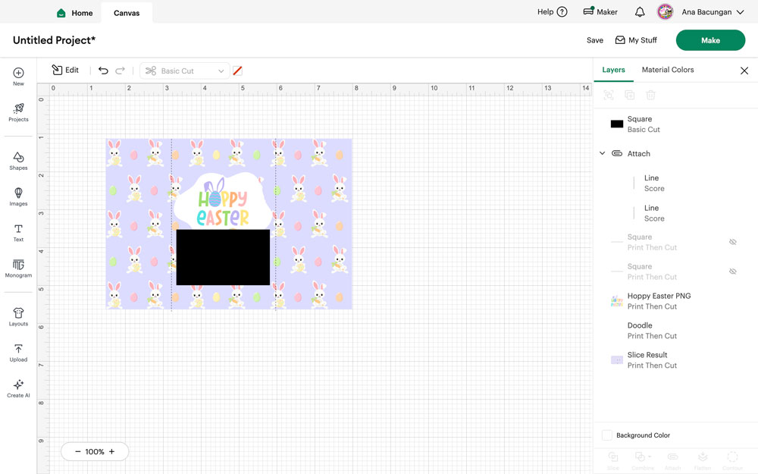Select the black square on canvas
This screenshot has width=758, height=474.
[x=223, y=257]
